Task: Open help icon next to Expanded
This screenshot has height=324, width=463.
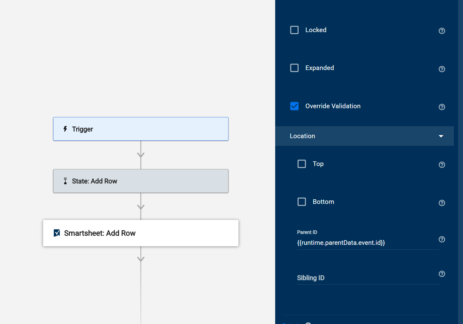Action: [x=442, y=69]
